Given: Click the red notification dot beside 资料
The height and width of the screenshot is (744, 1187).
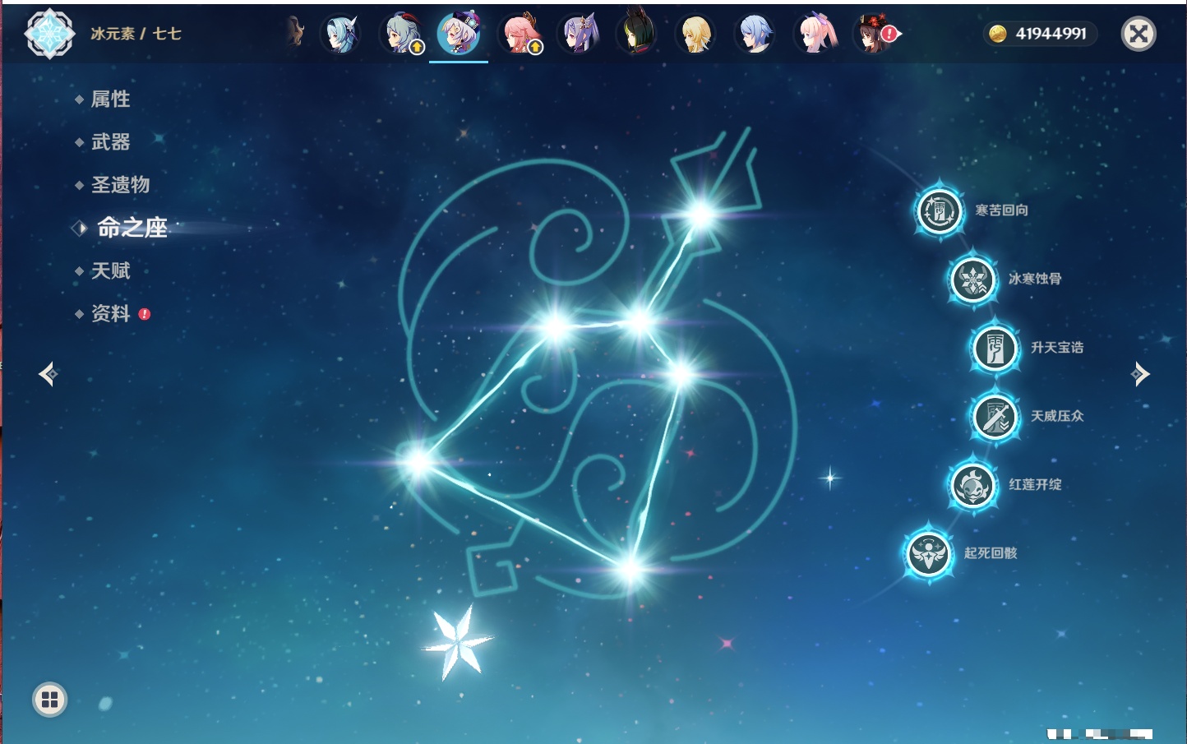Looking at the screenshot, I should pyautogui.click(x=145, y=314).
